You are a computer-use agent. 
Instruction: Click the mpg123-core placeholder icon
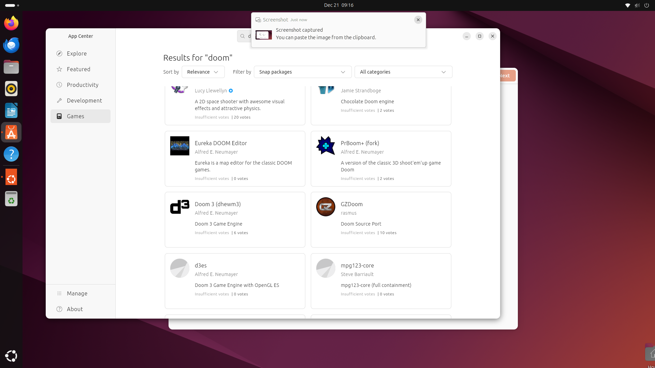[x=325, y=268]
